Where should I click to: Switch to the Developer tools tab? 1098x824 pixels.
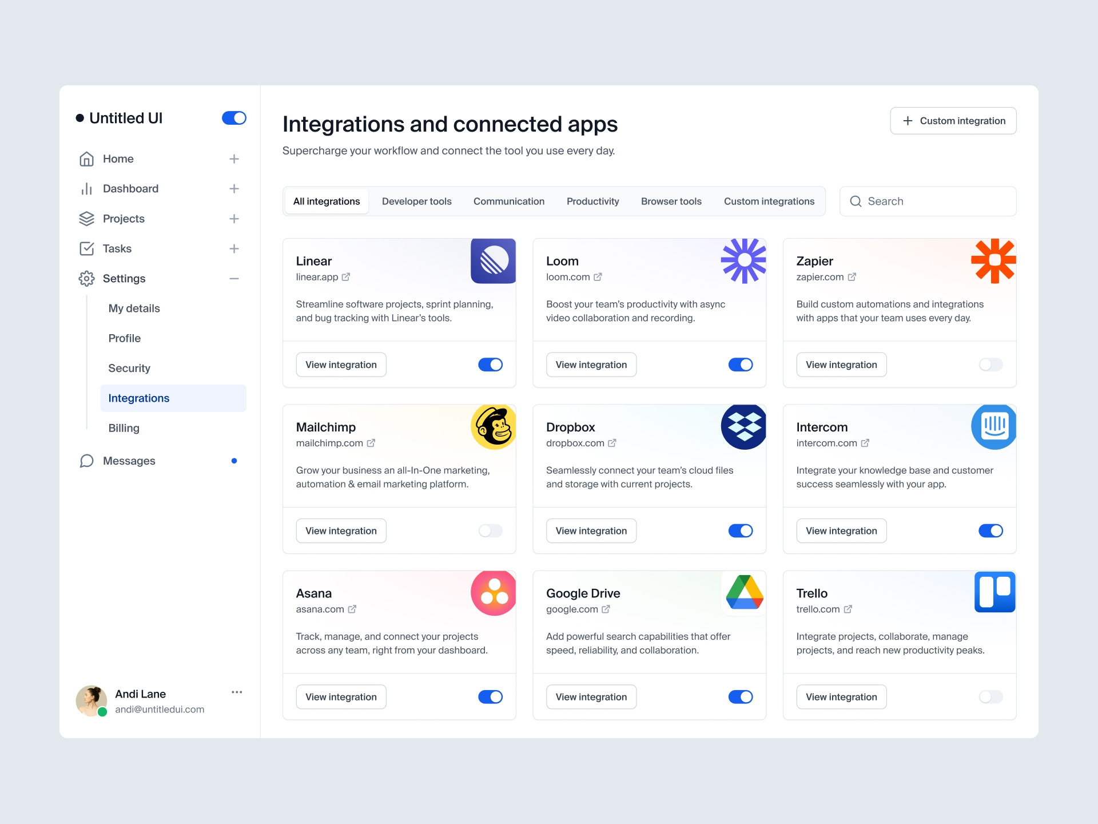(416, 201)
